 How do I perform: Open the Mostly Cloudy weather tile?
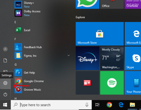click(112, 58)
